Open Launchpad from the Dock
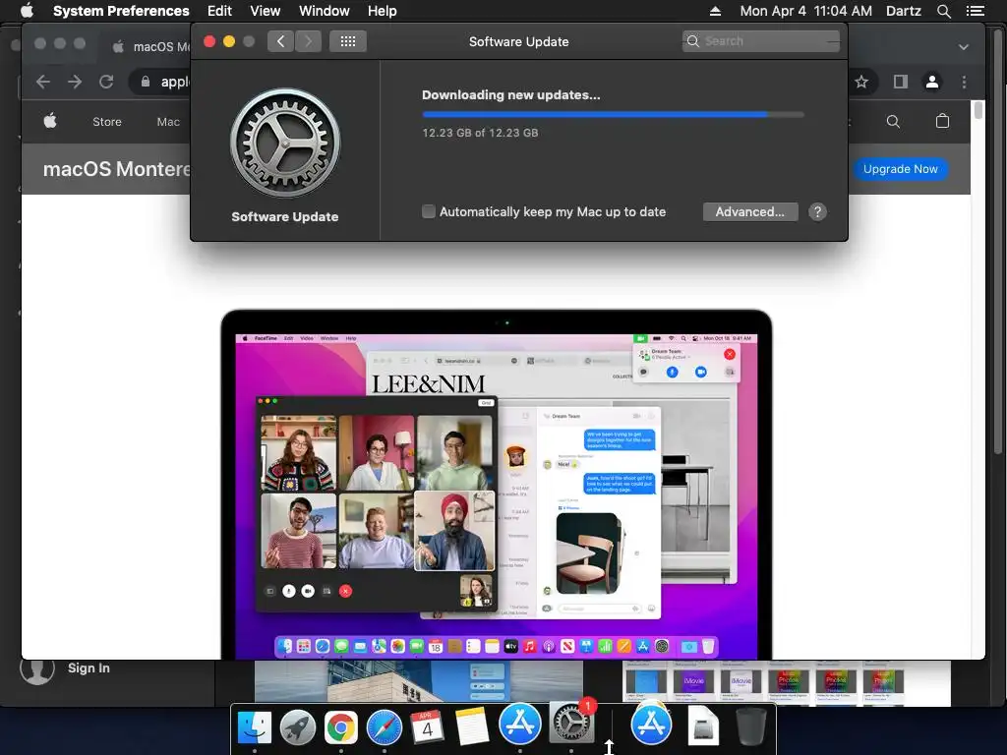This screenshot has width=1007, height=755. [297, 727]
